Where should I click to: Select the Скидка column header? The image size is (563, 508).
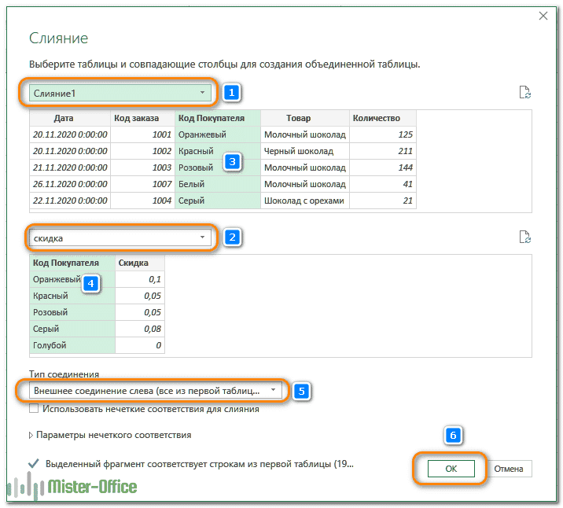click(x=140, y=263)
